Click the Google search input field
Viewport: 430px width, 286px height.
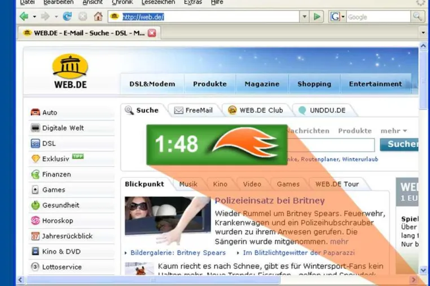(379, 17)
